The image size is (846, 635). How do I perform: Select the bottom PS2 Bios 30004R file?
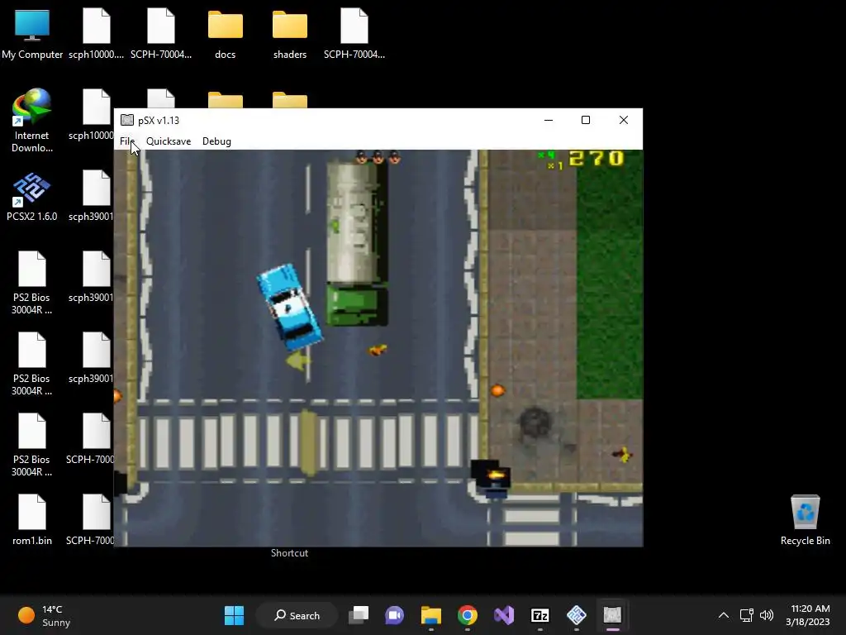pyautogui.click(x=32, y=445)
